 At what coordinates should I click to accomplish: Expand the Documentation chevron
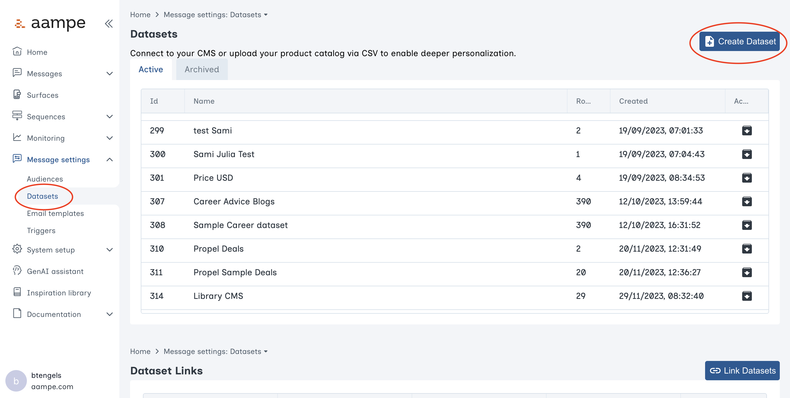pyautogui.click(x=109, y=314)
